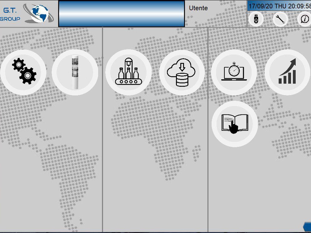Open the gears settings icon
Viewport: 311px width, 233px height.
point(23,72)
